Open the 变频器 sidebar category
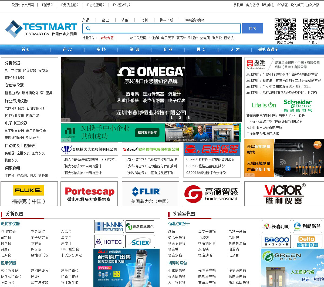Viewport: 324px width, 287px height. click(x=43, y=175)
